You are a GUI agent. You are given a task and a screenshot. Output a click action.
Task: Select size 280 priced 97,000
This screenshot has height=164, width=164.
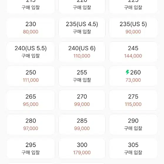click(x=31, y=124)
